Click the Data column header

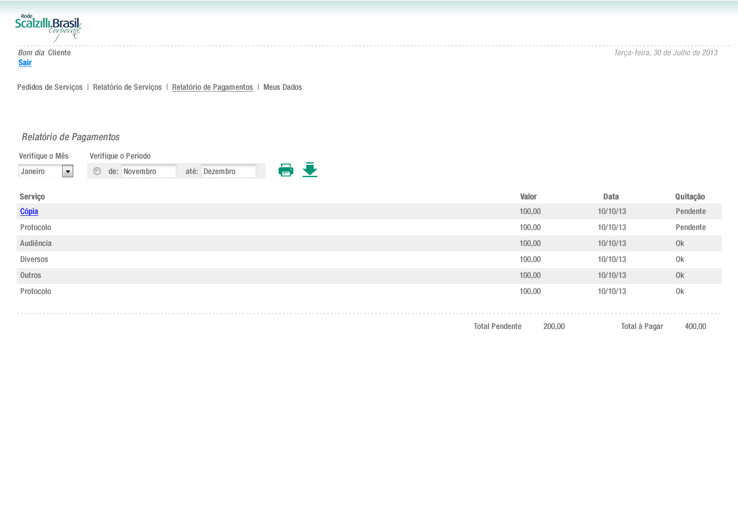(611, 197)
